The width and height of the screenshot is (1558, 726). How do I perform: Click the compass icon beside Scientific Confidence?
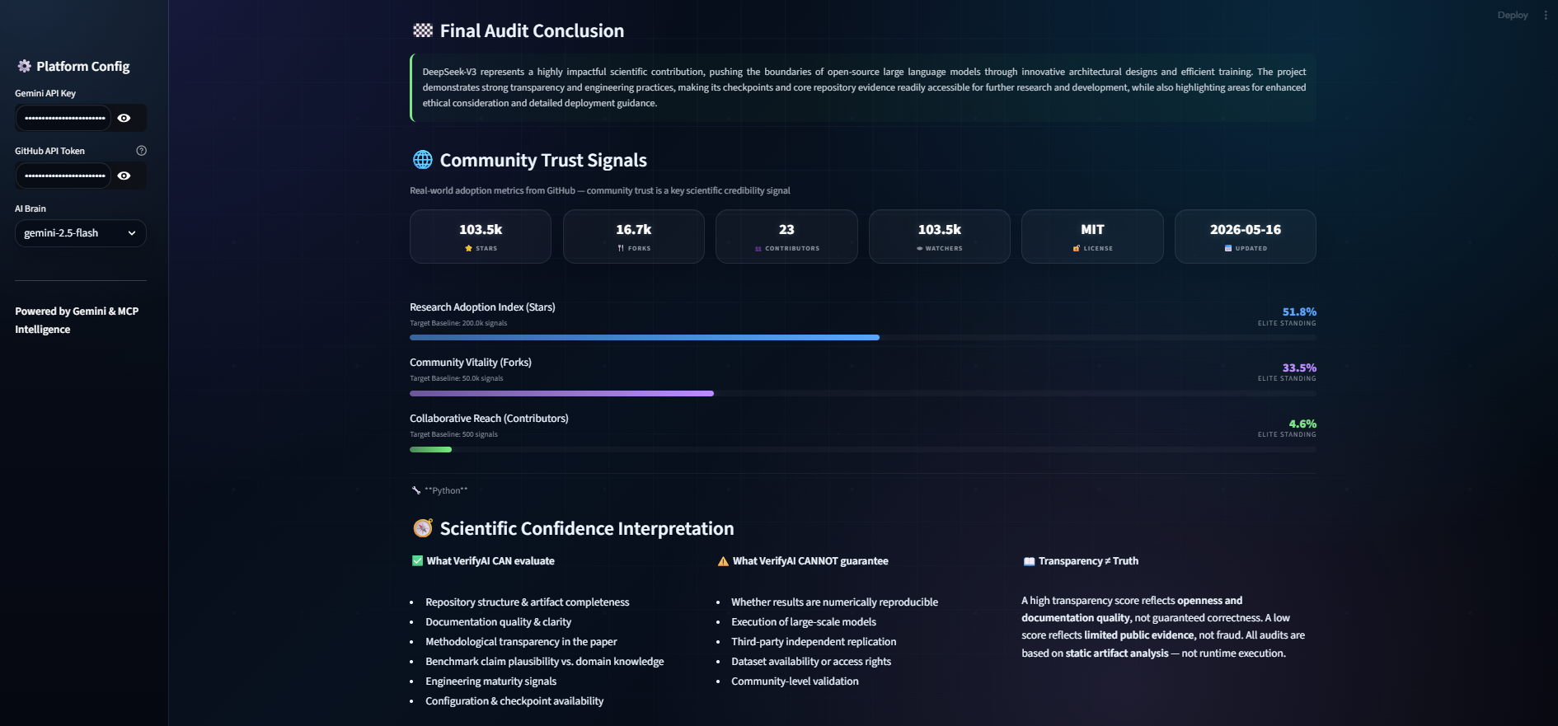click(423, 528)
